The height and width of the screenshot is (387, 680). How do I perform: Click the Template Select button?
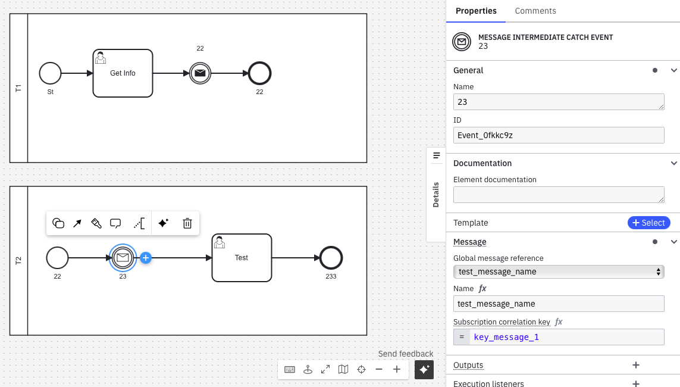[648, 223]
